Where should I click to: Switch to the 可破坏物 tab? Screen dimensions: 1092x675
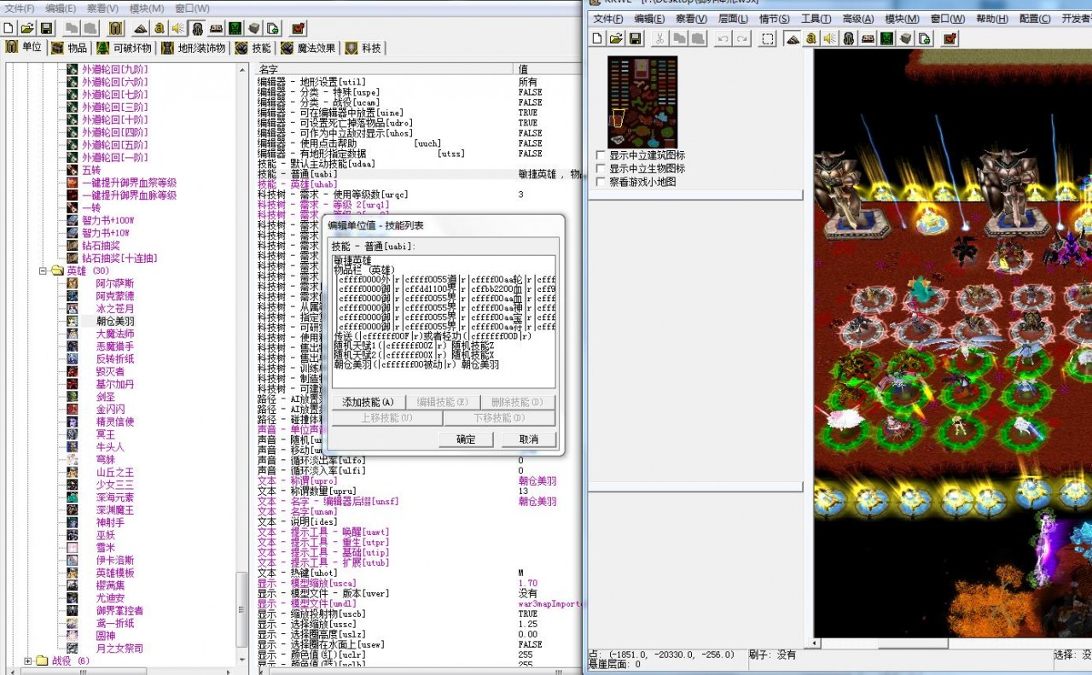click(x=124, y=48)
